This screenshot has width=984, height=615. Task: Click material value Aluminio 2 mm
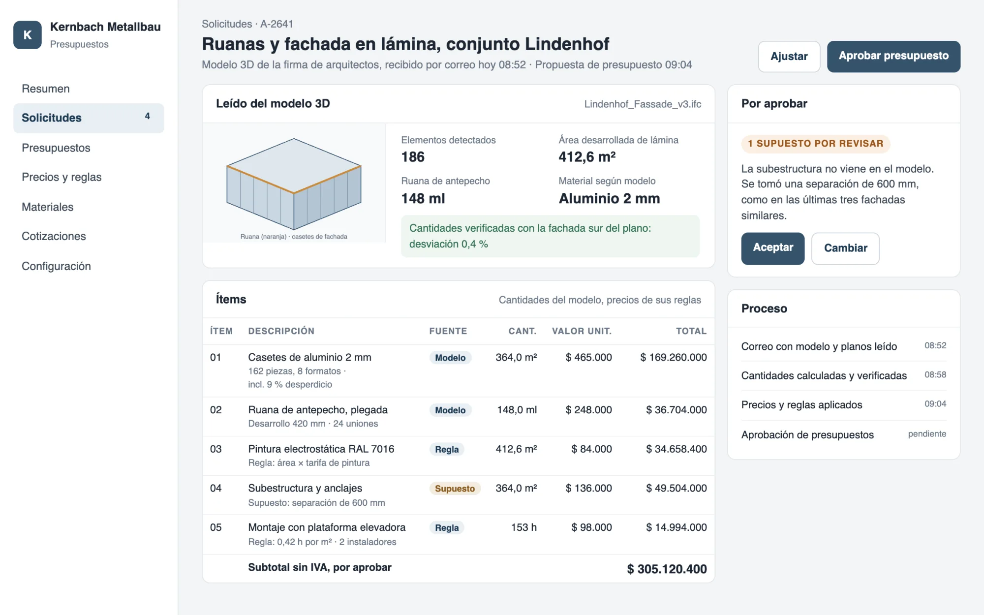click(609, 199)
